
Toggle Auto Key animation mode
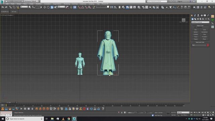173,113
